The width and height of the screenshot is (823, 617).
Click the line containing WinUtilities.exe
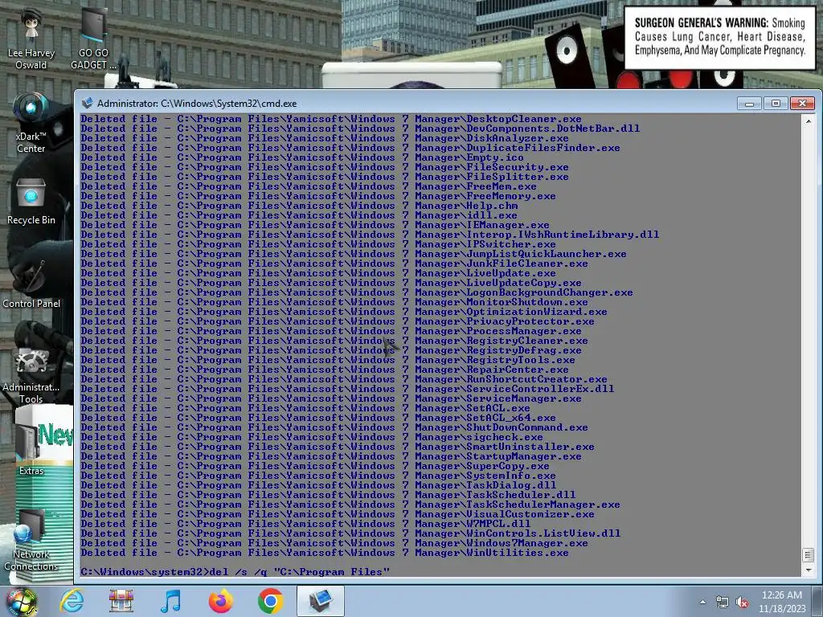pos(325,553)
